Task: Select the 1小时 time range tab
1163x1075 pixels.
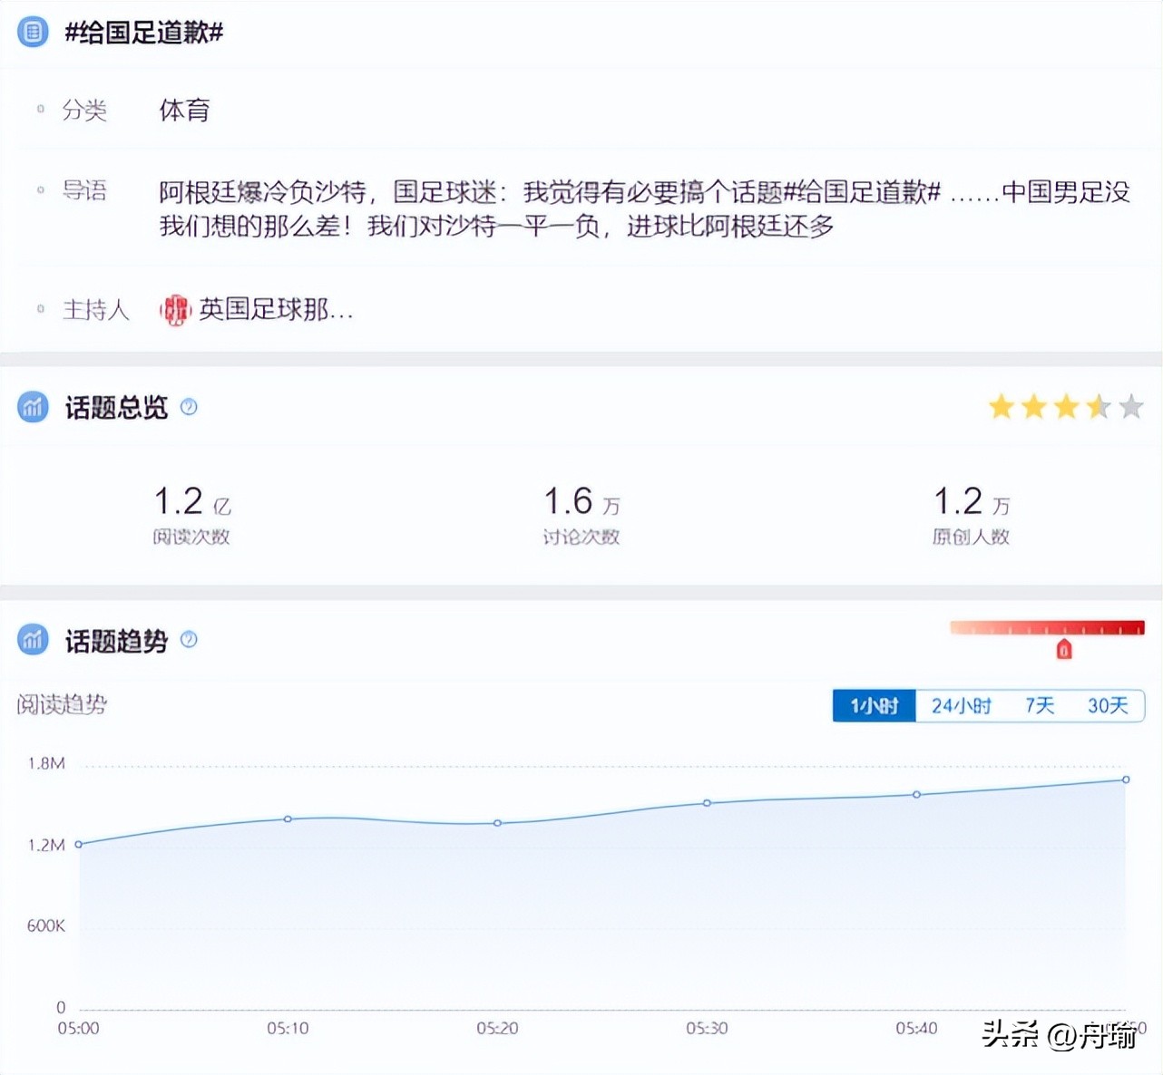Action: coord(873,705)
